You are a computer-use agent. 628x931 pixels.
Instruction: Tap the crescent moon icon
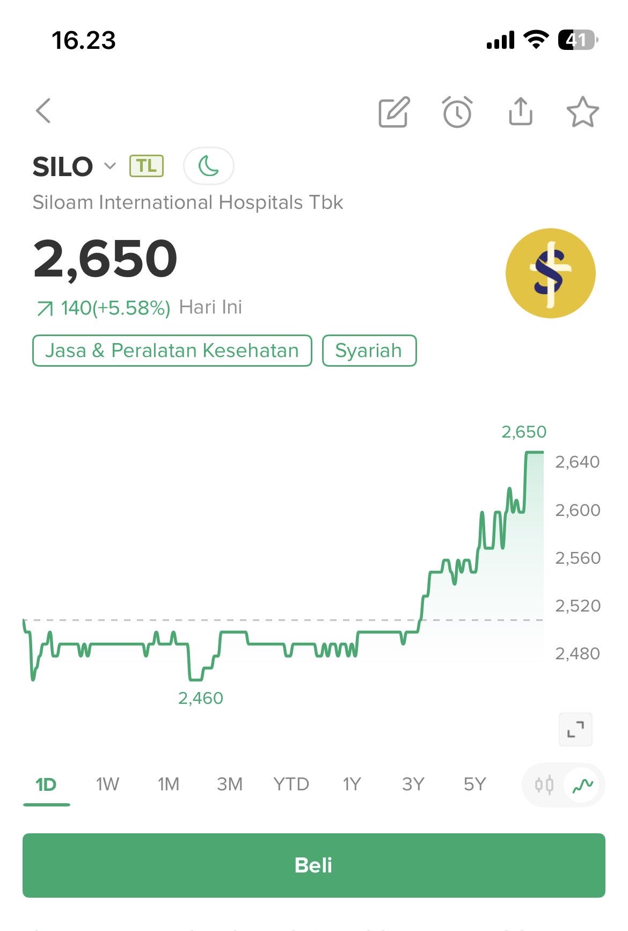tap(208, 166)
